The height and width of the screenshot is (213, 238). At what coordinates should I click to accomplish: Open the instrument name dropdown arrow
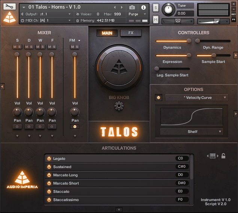(x=24, y=7)
